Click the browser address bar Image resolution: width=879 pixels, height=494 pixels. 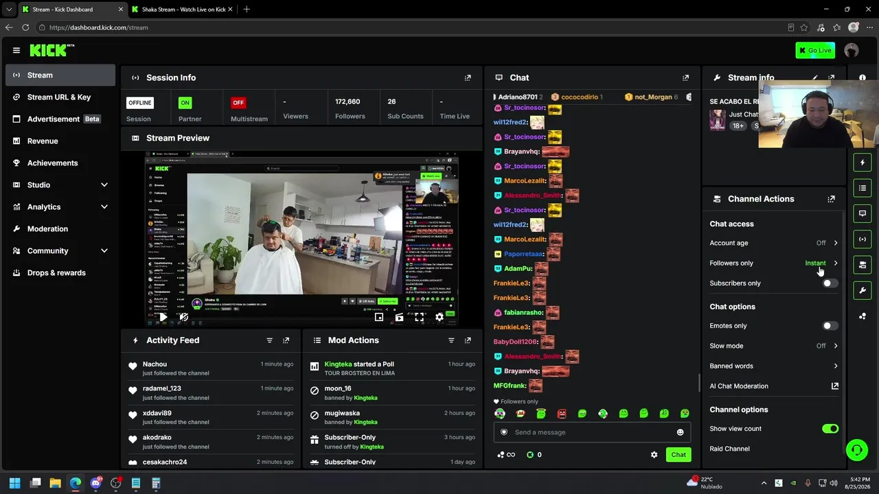point(412,27)
